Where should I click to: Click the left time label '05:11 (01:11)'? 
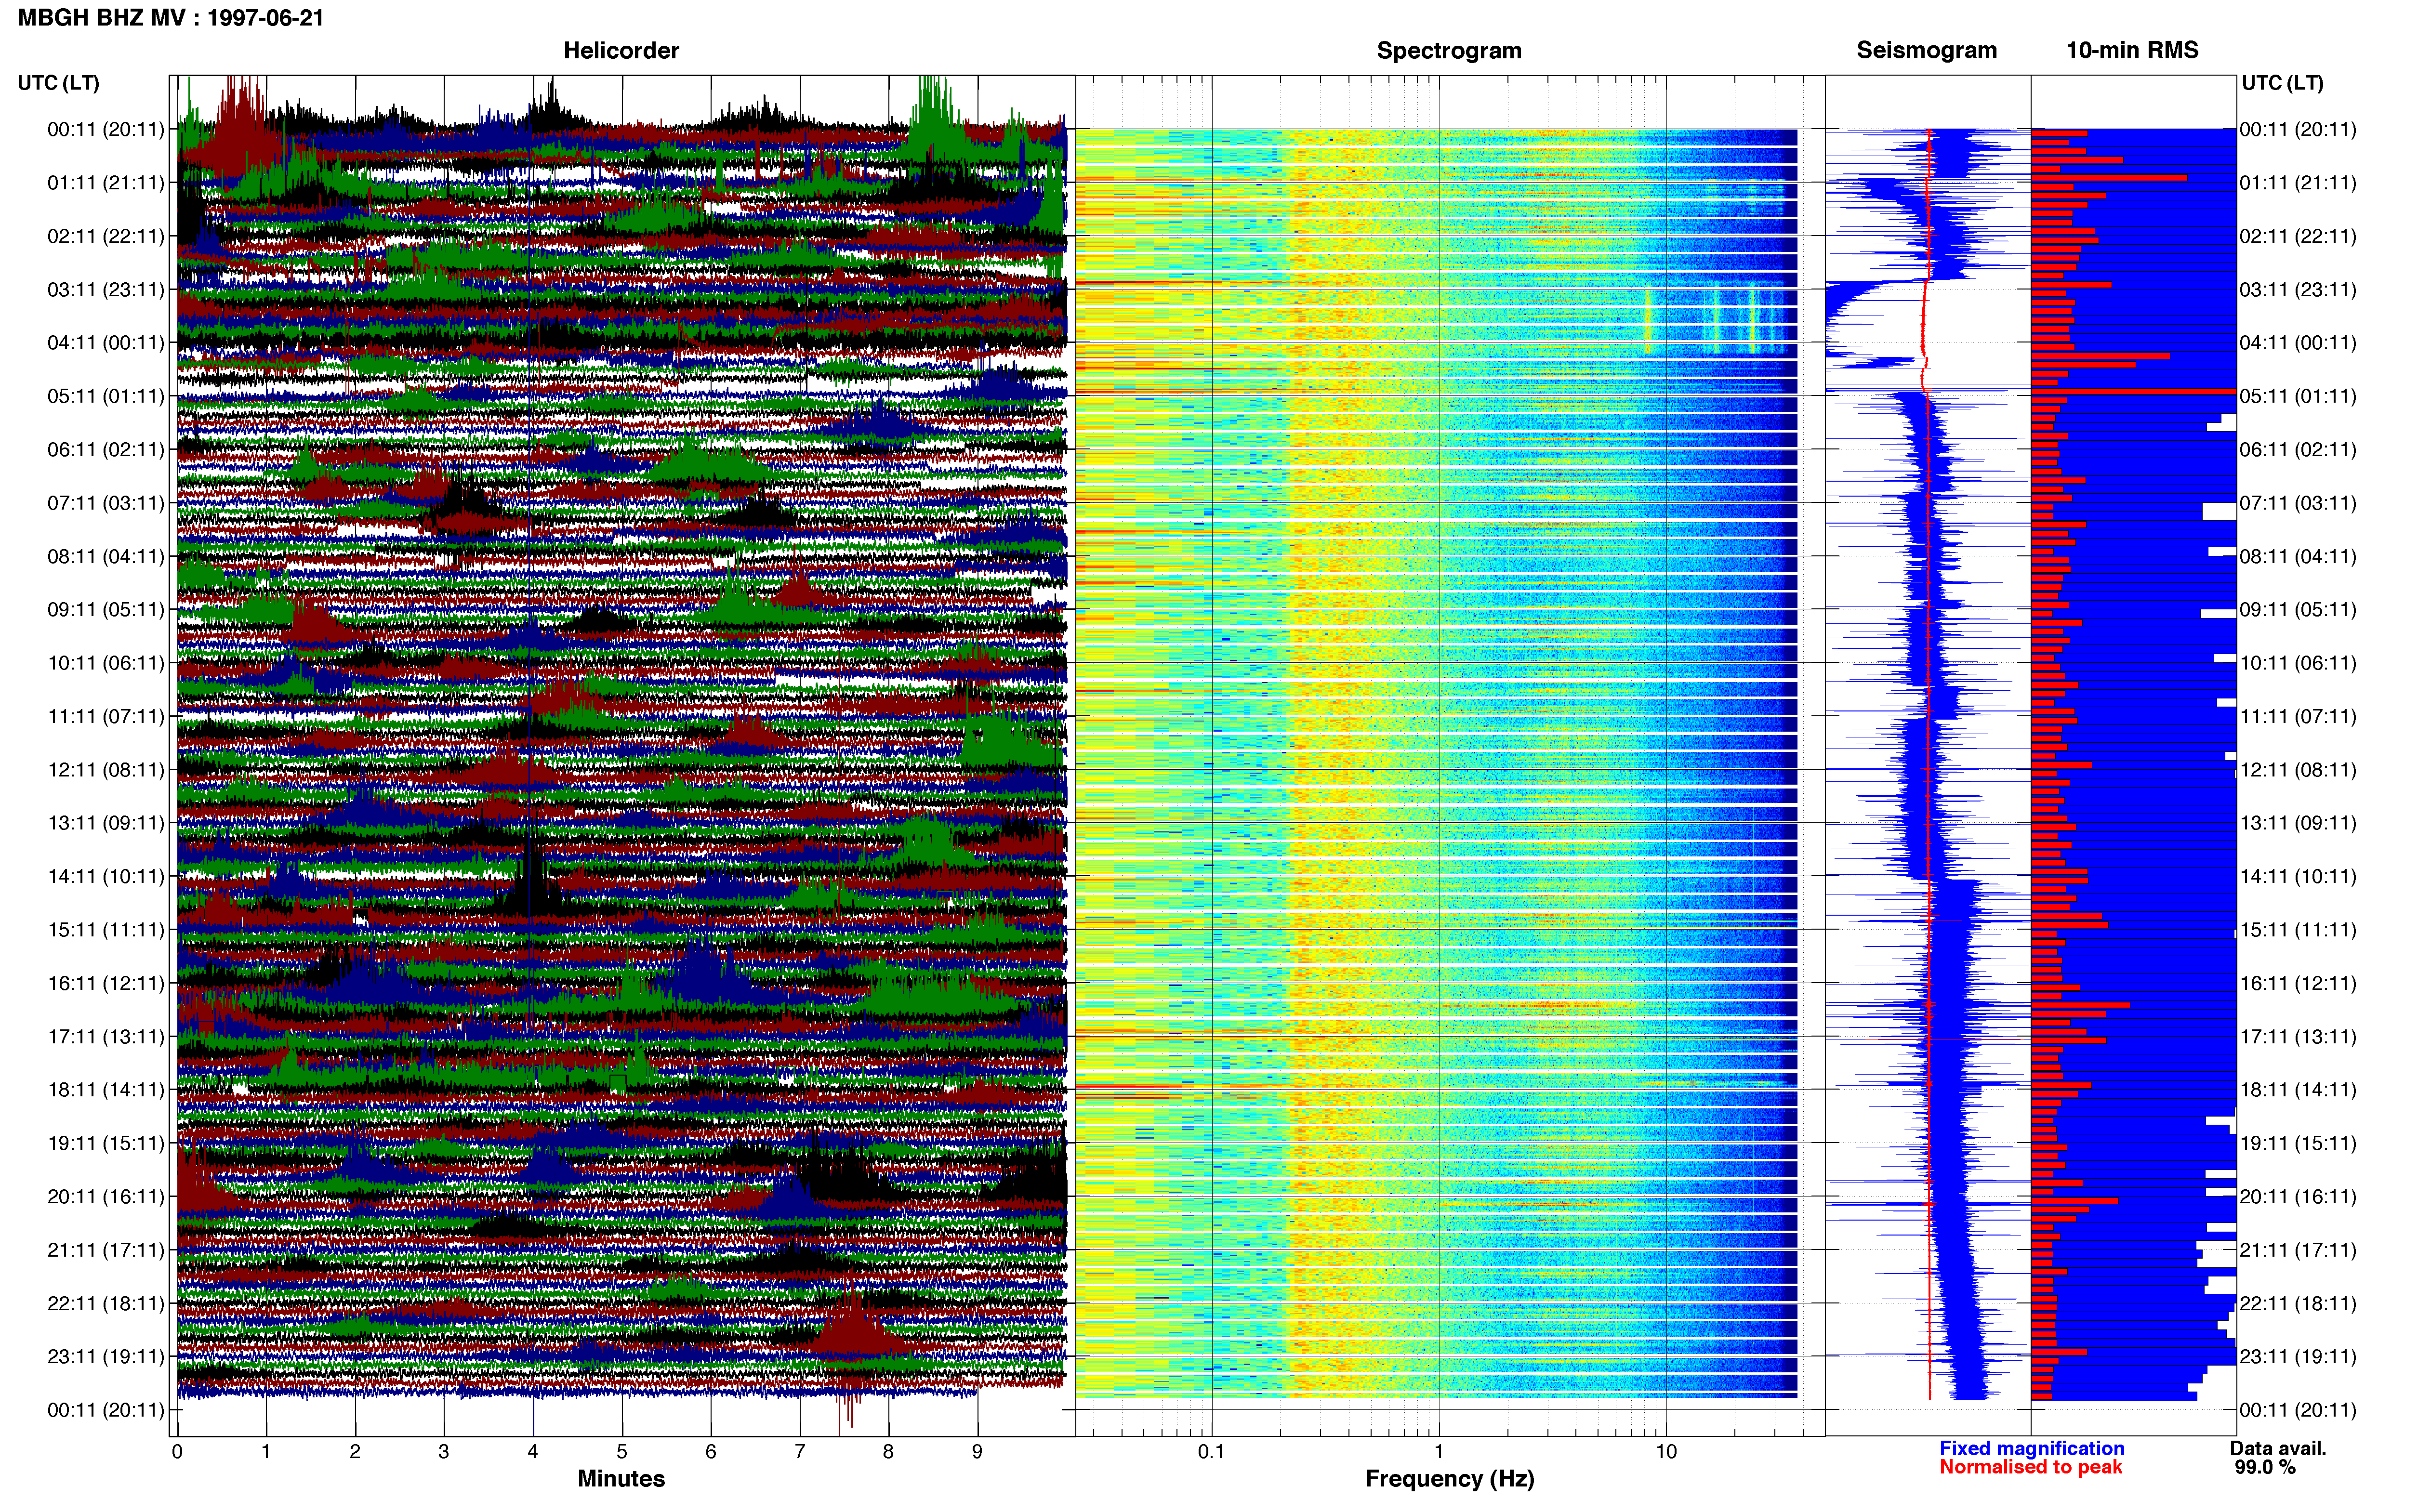(x=106, y=396)
